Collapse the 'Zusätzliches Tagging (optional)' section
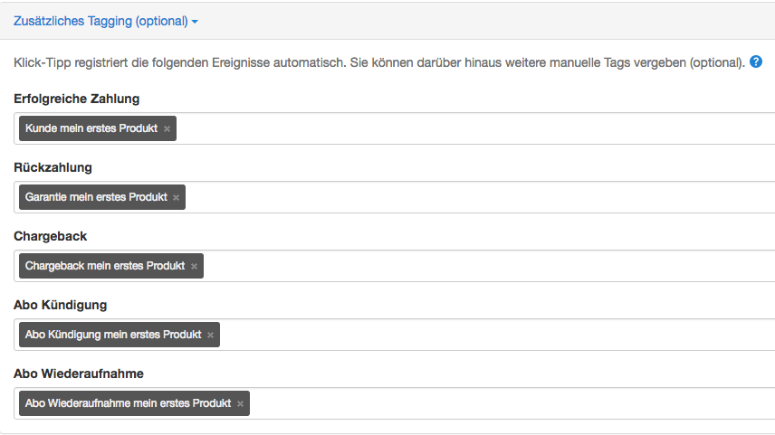Viewport: 775px width, 435px height. point(105,21)
